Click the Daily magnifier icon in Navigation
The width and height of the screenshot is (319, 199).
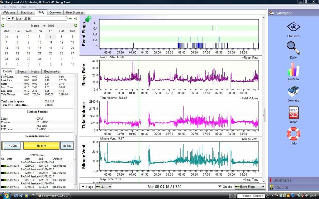293,48
